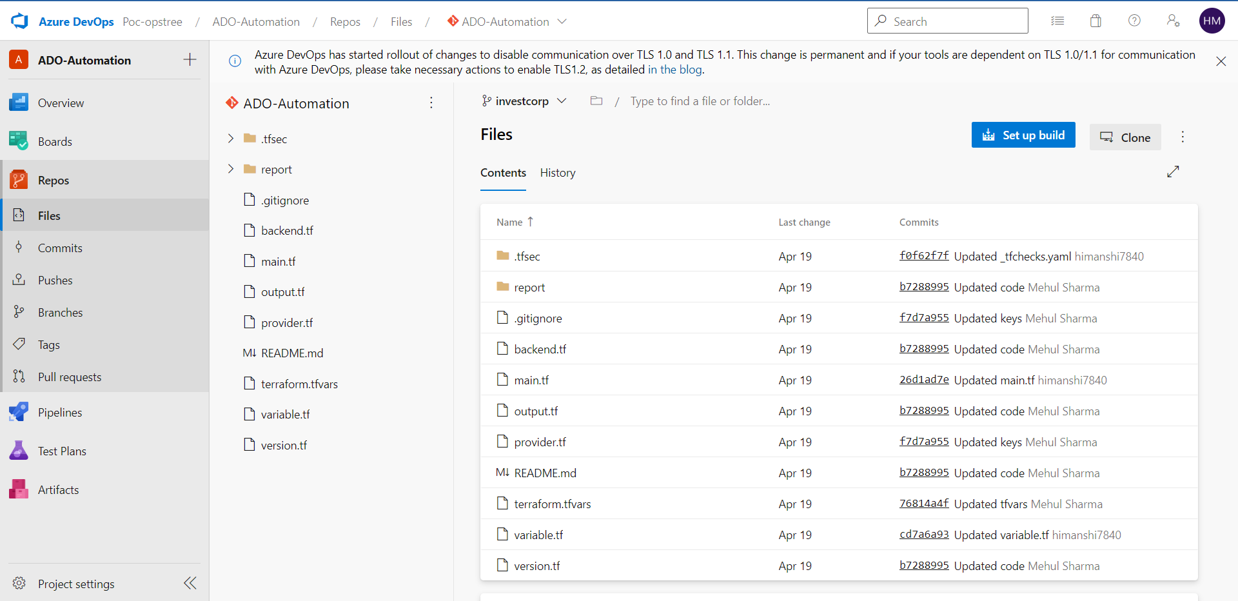
Task: Open the Help question mark icon
Action: tap(1134, 21)
